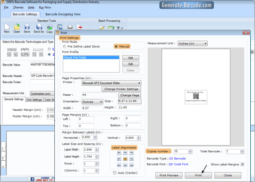Click the Bottom page margin field
This screenshot has height=182, width=255.
point(133,125)
